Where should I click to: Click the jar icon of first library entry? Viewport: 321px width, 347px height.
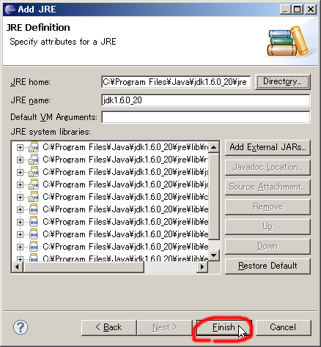coord(34,147)
